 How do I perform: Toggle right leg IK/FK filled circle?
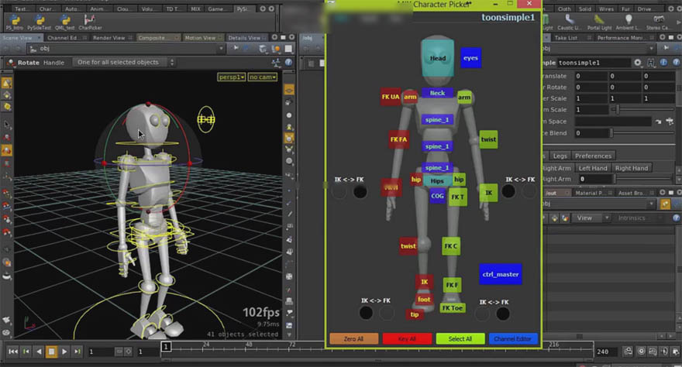tap(503, 314)
